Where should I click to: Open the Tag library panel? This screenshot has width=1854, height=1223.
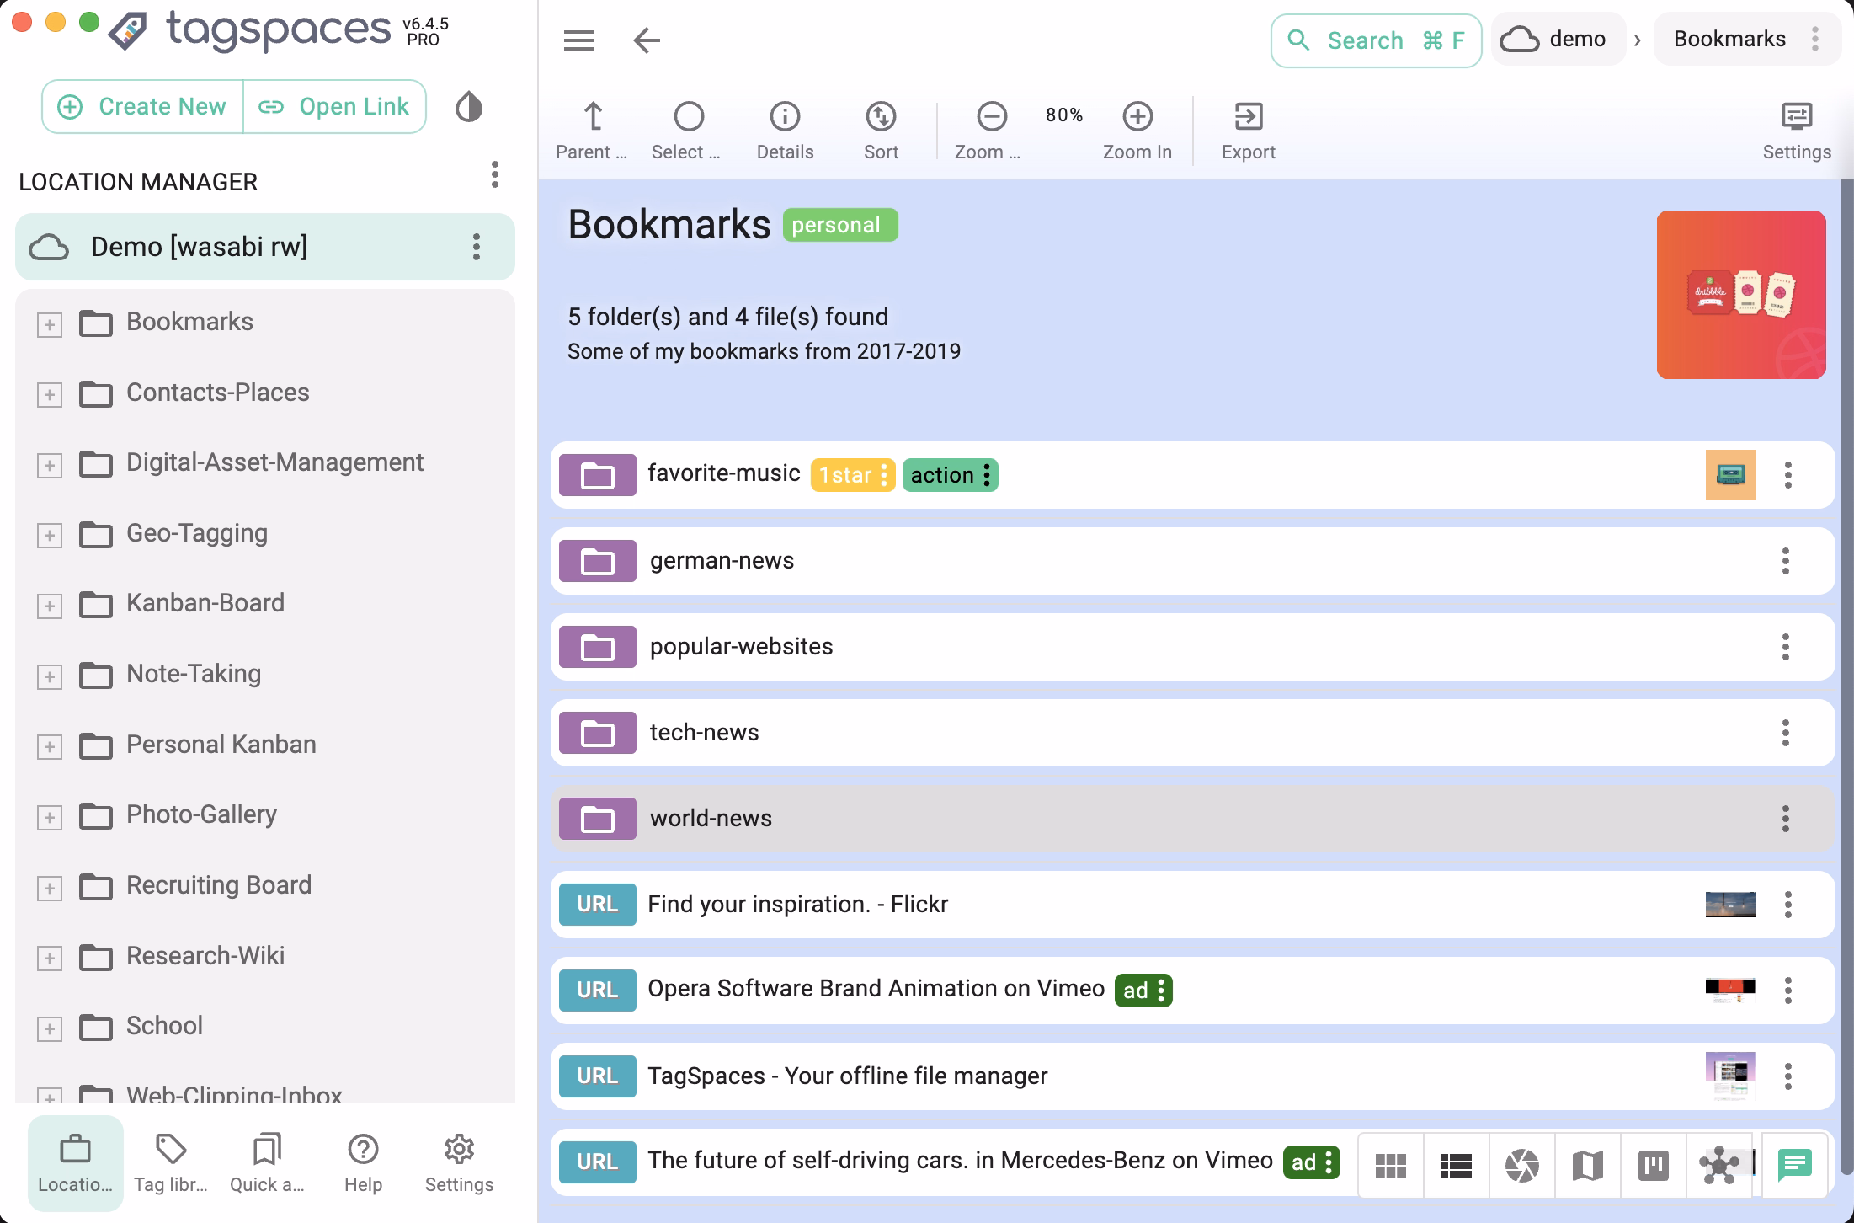pyautogui.click(x=171, y=1162)
